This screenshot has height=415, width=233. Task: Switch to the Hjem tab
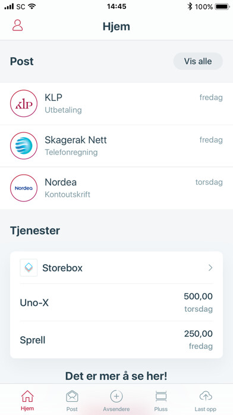coord(27,401)
